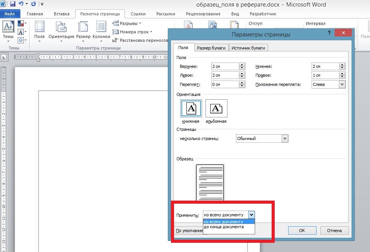The height and width of the screenshot is (252, 370).
Task: Click the dialog help question mark
Action: point(329,33)
